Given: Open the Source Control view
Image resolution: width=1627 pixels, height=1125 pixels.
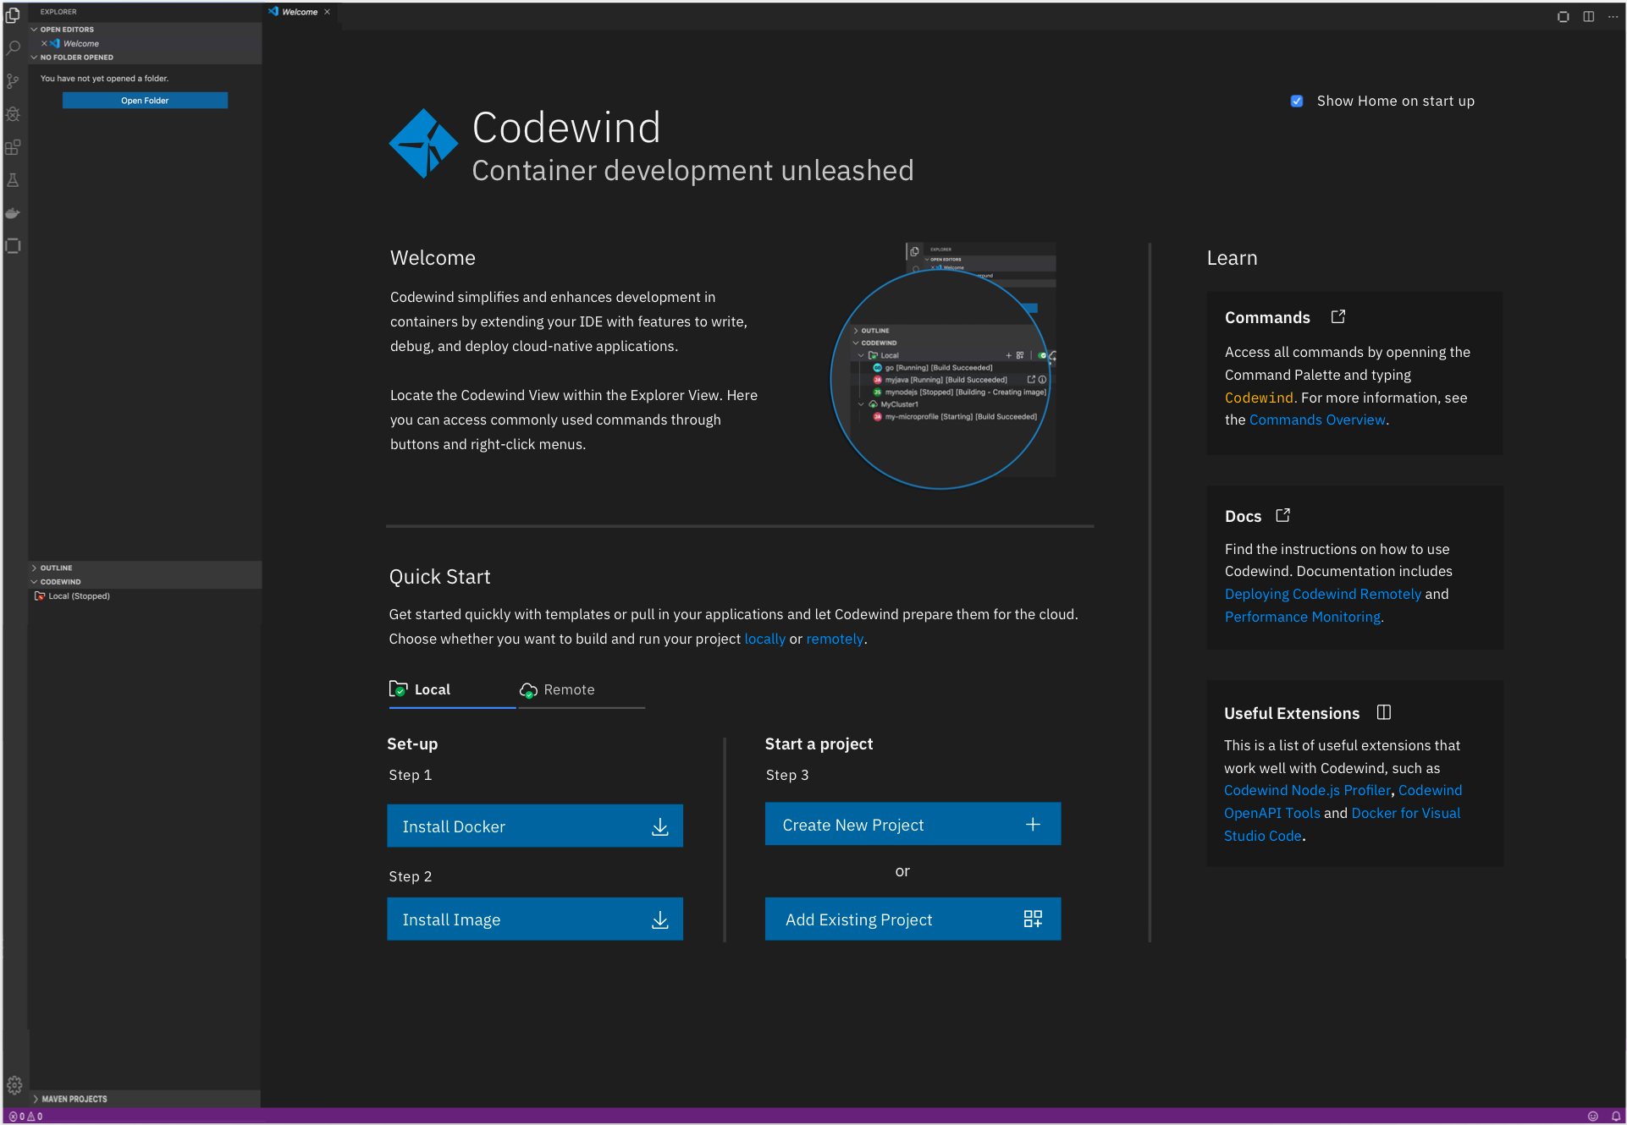Looking at the screenshot, I should [13, 81].
